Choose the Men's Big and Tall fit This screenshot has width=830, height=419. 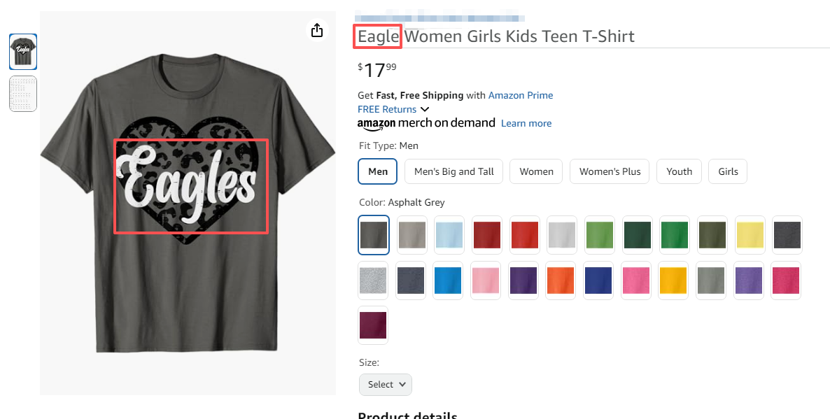(x=453, y=171)
